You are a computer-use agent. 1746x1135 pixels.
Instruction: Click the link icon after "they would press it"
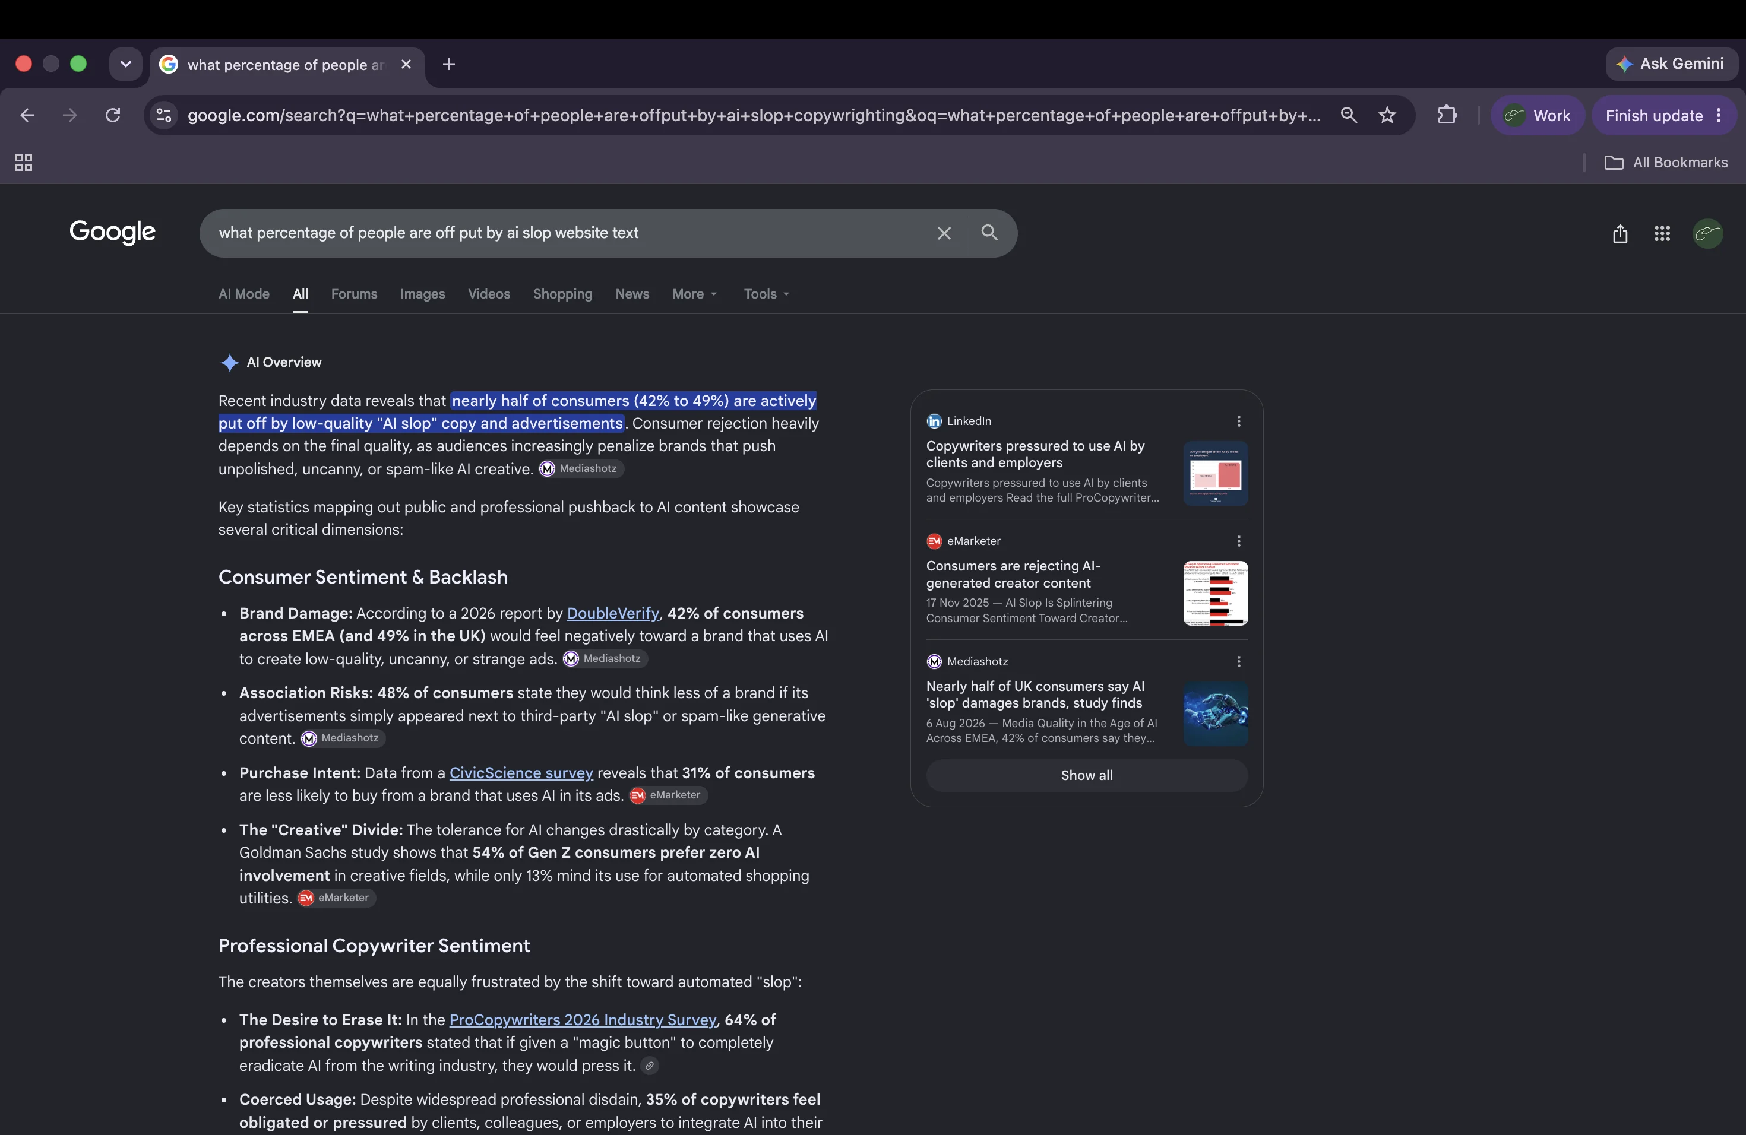tap(649, 1066)
